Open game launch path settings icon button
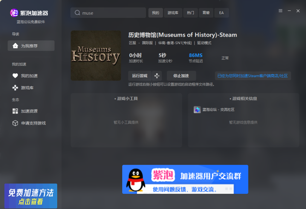306x209 pixels. 157,76
